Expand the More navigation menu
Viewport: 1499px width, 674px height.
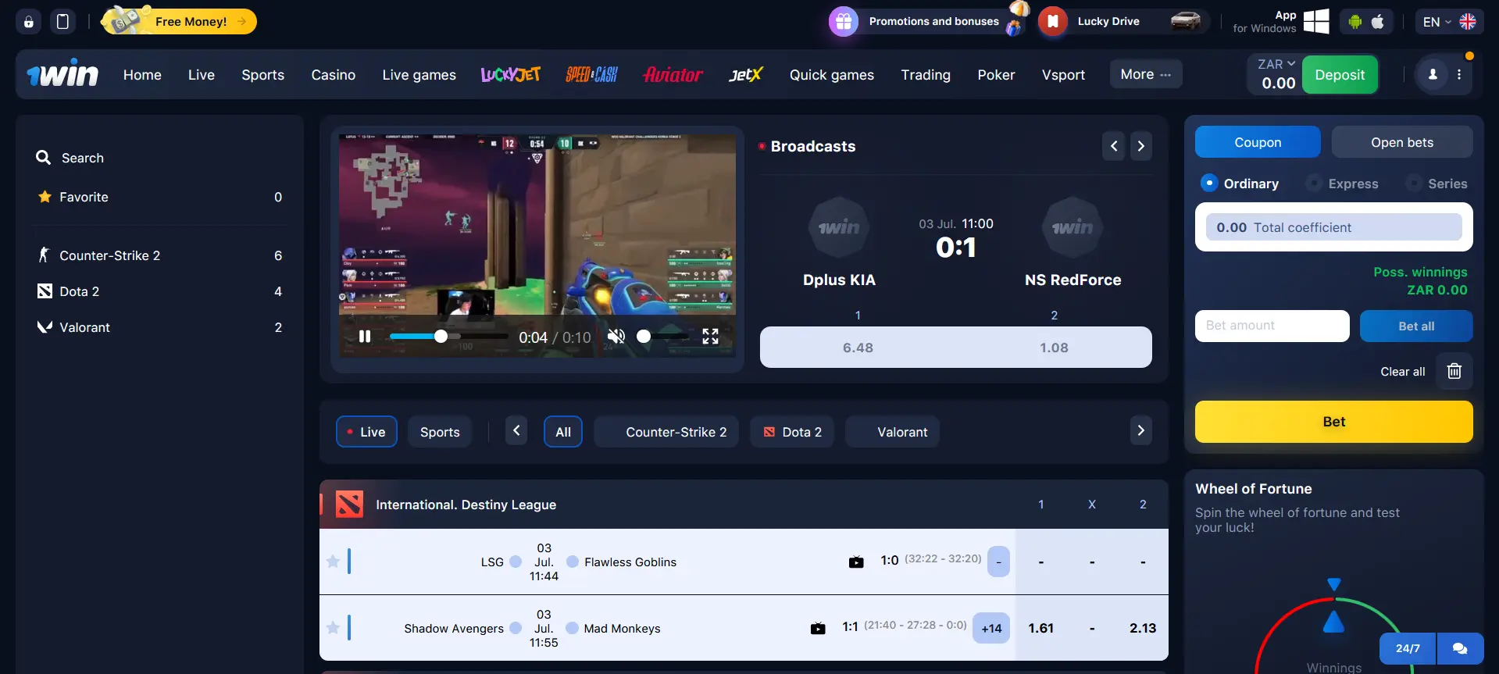pyautogui.click(x=1145, y=75)
